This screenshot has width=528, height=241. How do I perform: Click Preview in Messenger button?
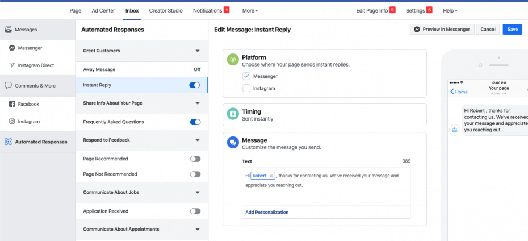tap(442, 30)
